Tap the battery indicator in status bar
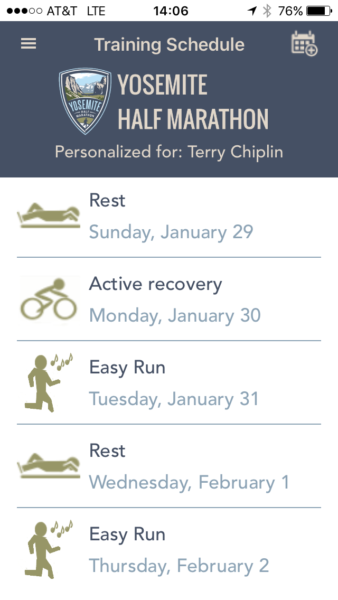This screenshot has width=338, height=600. point(318,11)
